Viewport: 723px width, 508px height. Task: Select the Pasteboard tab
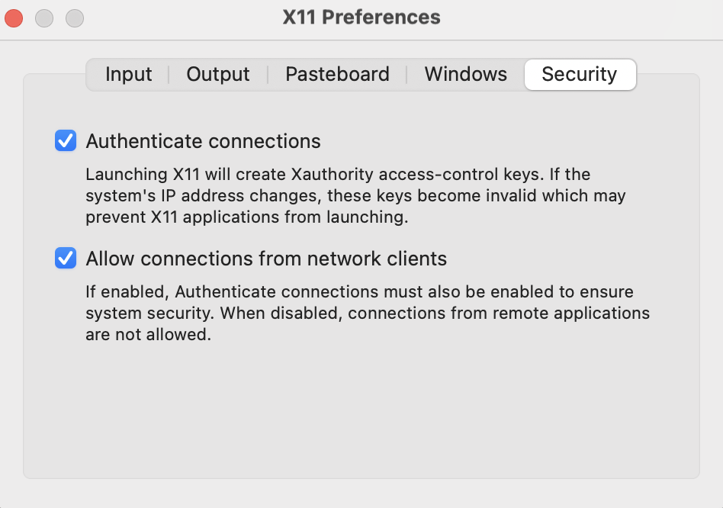pyautogui.click(x=337, y=75)
